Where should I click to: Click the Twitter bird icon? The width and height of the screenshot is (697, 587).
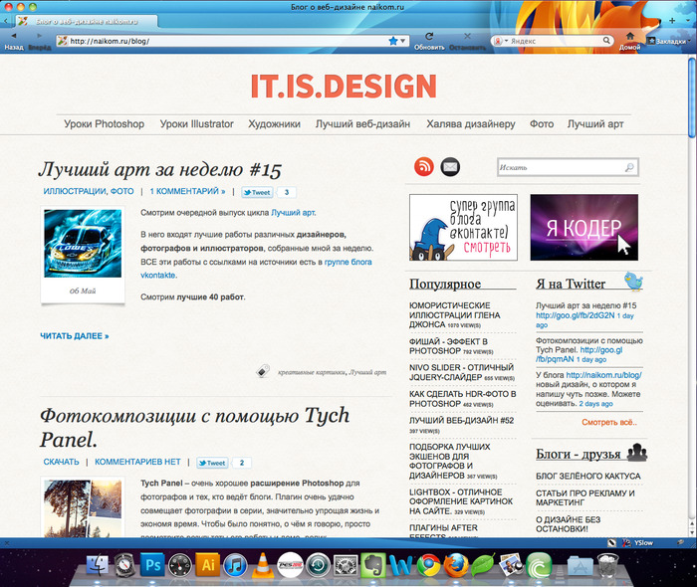click(x=633, y=281)
